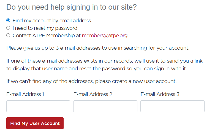Place cursor in E-mail Address 3 input box

[172, 106]
